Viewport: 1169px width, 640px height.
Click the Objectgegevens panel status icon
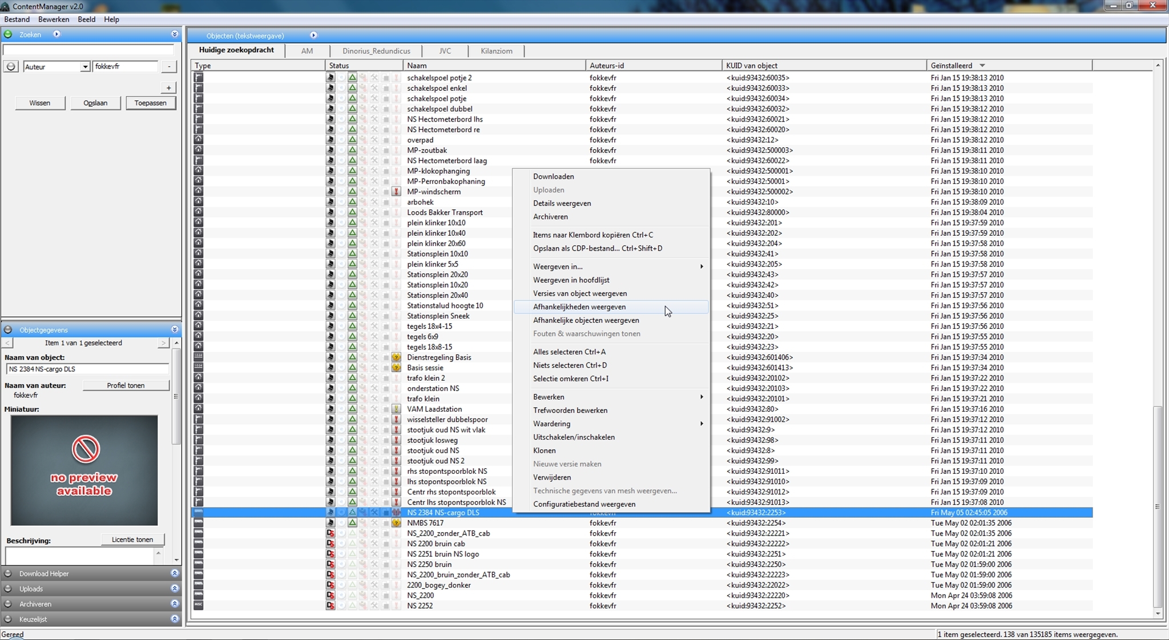coord(8,330)
